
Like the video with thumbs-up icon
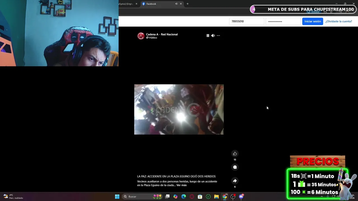(x=235, y=154)
